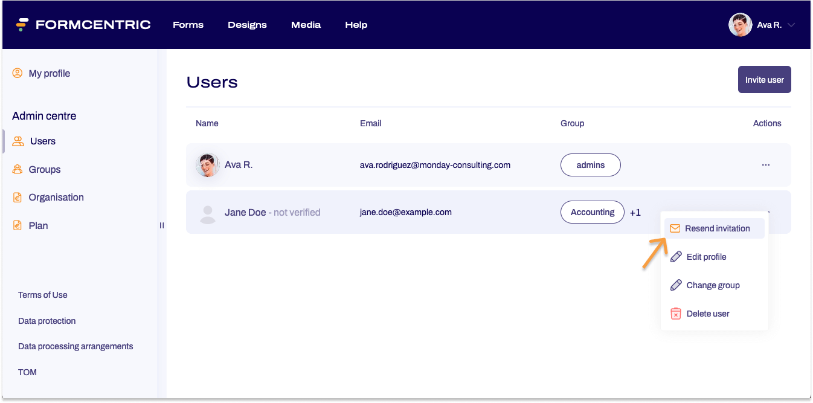
Task: Click the envelope icon for Resend invitation
Action: coord(675,228)
